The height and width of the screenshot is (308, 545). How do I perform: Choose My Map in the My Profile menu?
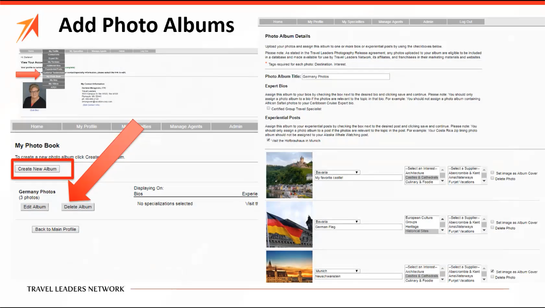tap(53, 80)
